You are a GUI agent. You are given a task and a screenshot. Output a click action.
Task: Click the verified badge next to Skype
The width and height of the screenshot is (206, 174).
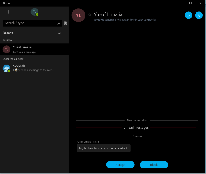pos(24,66)
